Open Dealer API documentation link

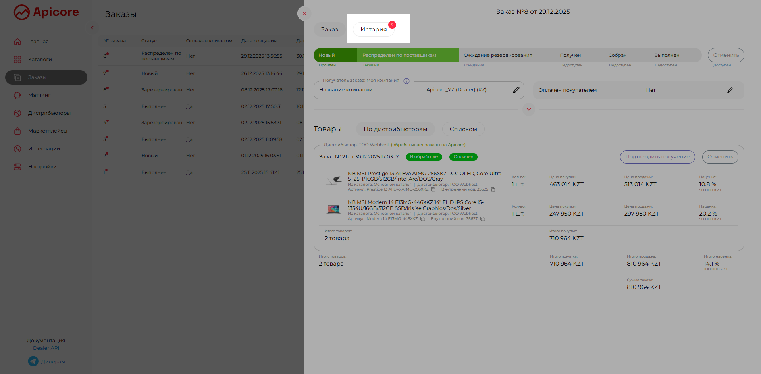point(46,348)
